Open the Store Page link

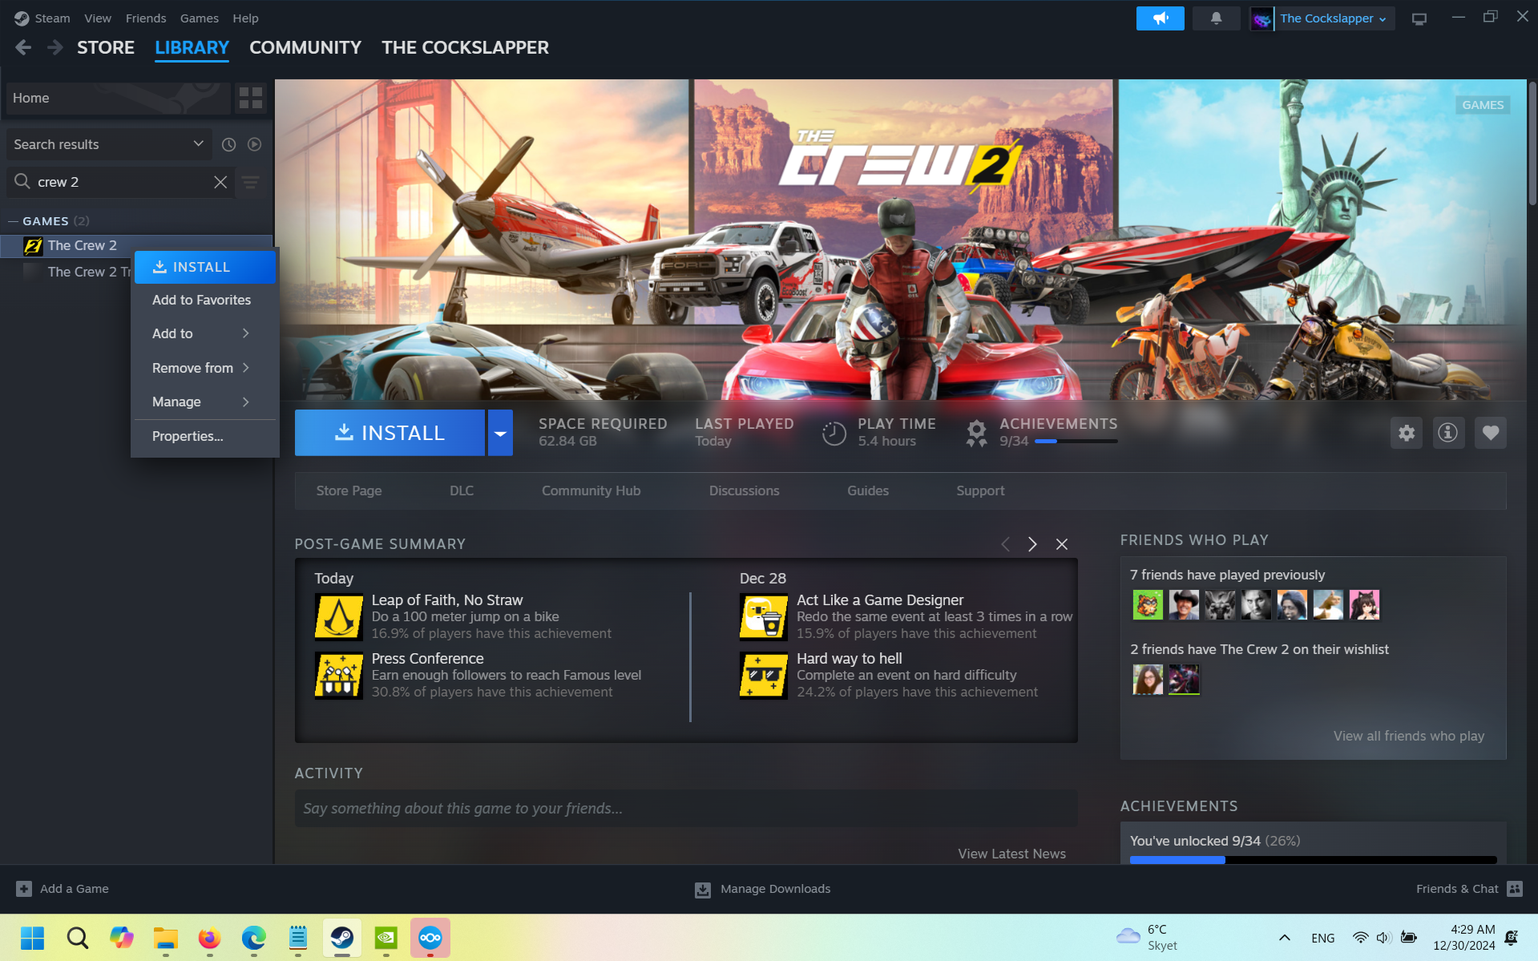pos(349,491)
